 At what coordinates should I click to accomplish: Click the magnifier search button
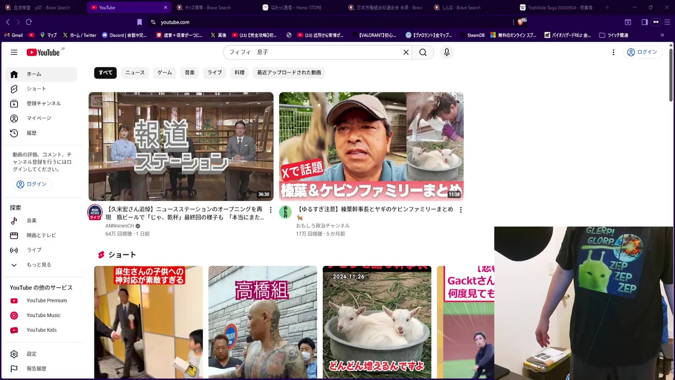423,52
